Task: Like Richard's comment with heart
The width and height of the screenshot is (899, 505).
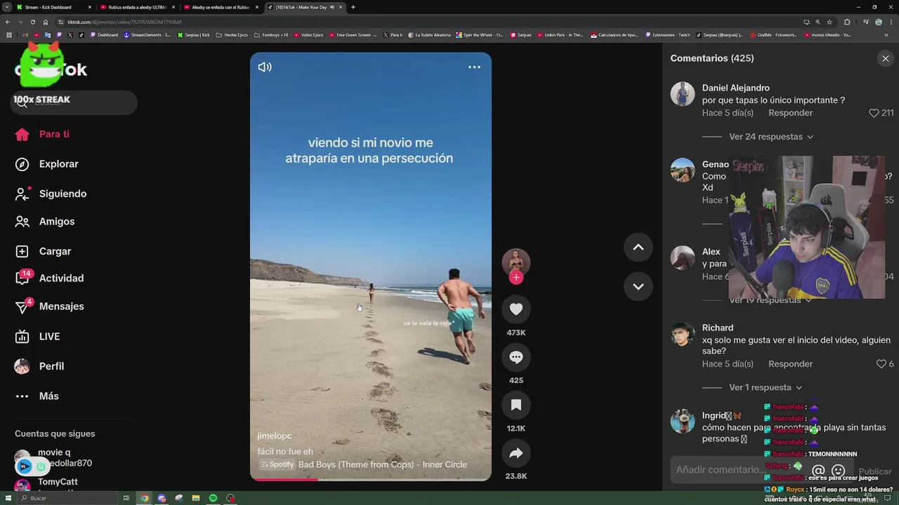Action: 881,364
